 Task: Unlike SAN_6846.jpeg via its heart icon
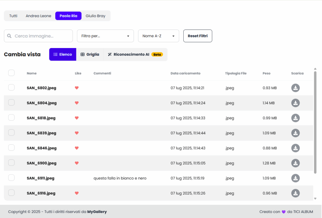(77, 148)
